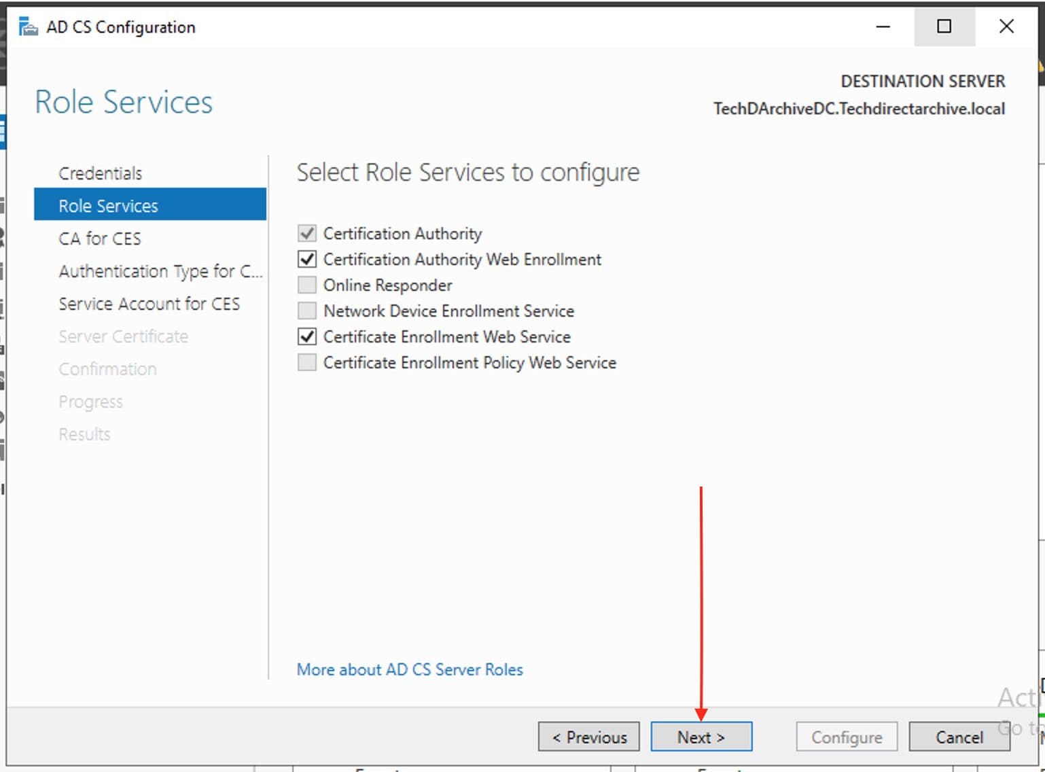Image resolution: width=1045 pixels, height=772 pixels.
Task: Open the CA for CES step
Action: 100,239
